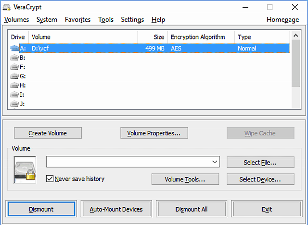Click the 499 MB size cell
308x225 pixels.
(x=155, y=48)
